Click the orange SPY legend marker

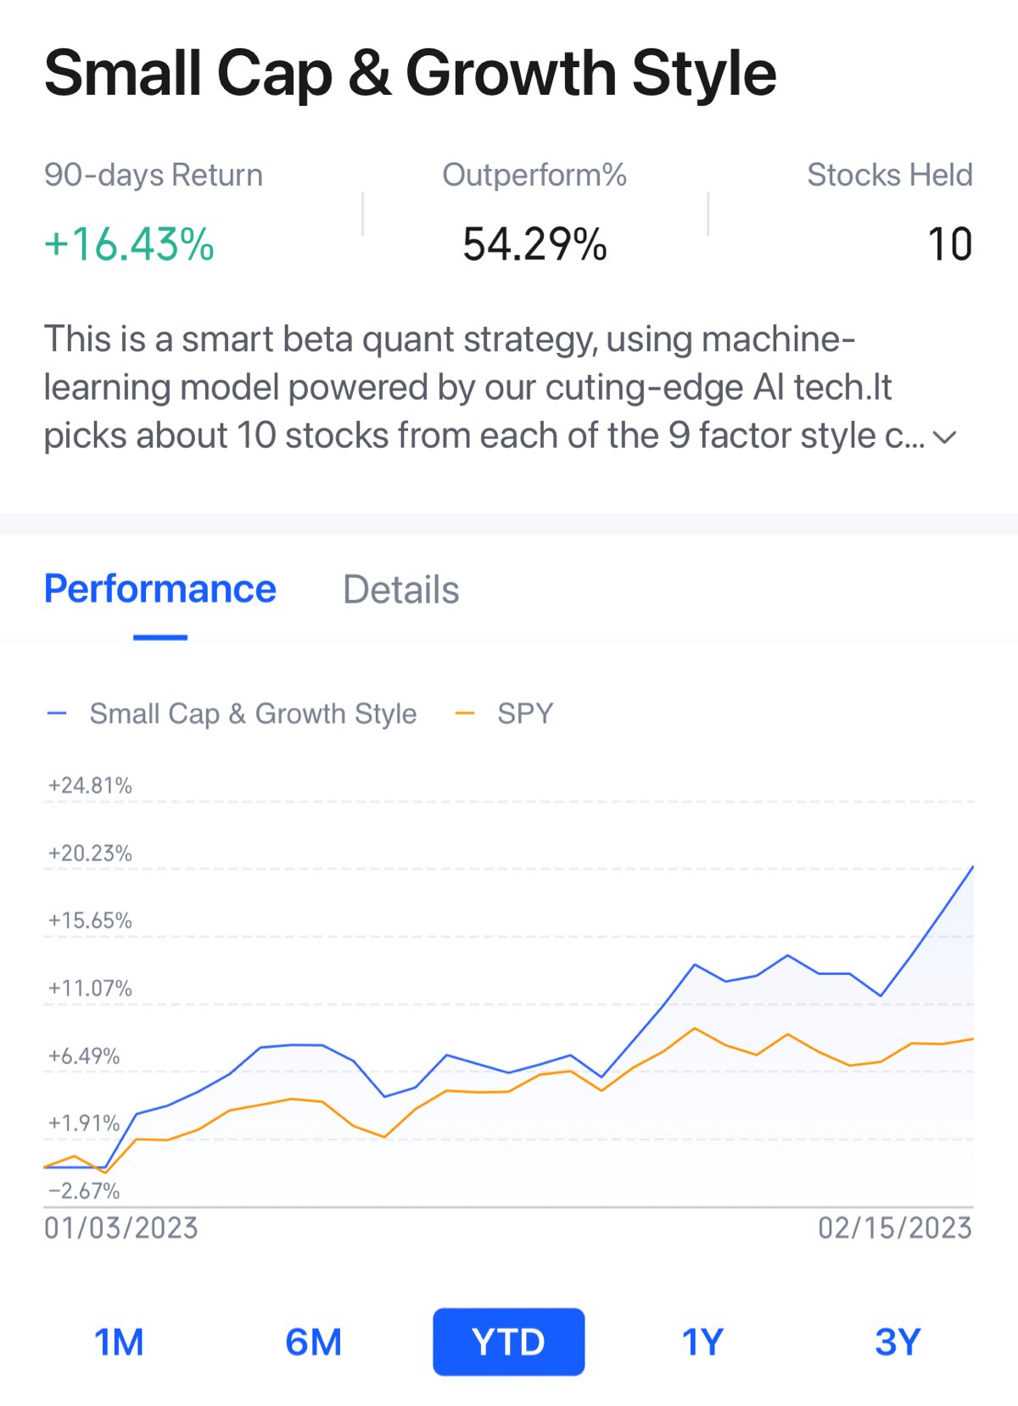pyautogui.click(x=465, y=714)
